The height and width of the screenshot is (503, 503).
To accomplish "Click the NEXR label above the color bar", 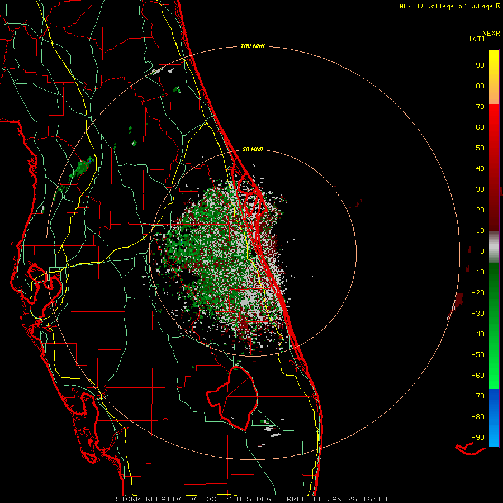I will tap(491, 34).
